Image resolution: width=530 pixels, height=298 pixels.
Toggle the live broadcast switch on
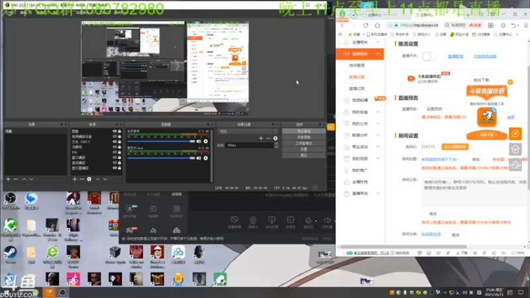pyautogui.click(x=429, y=56)
